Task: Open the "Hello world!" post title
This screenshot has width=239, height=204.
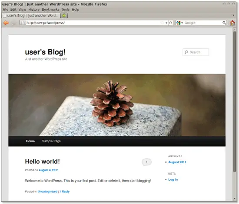Action: click(x=43, y=161)
